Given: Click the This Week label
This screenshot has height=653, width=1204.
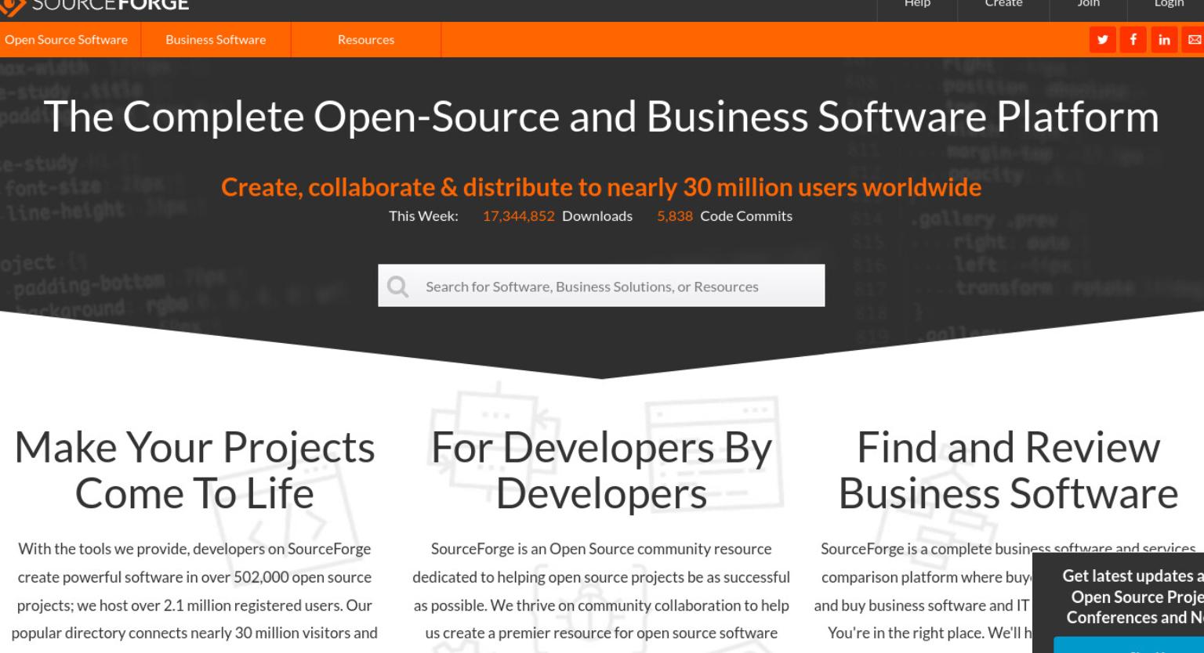Looking at the screenshot, I should [423, 216].
